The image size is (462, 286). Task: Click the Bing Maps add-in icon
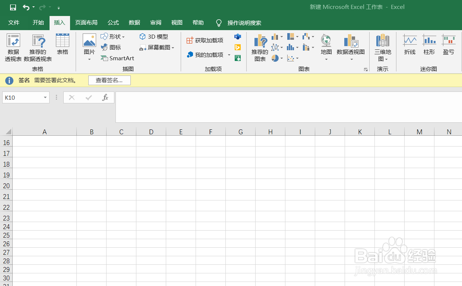tap(238, 47)
